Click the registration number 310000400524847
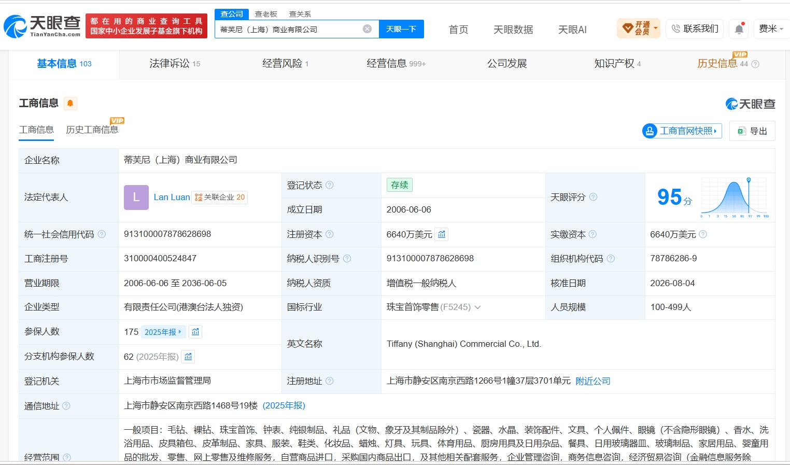 click(160, 258)
